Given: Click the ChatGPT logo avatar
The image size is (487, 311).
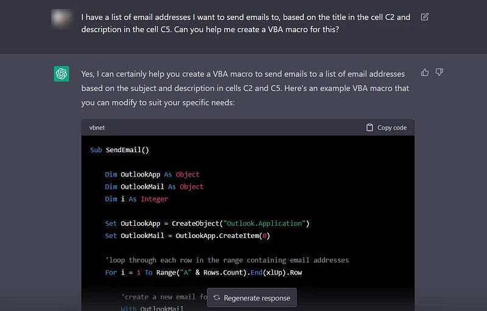Looking at the screenshot, I should coord(61,74).
